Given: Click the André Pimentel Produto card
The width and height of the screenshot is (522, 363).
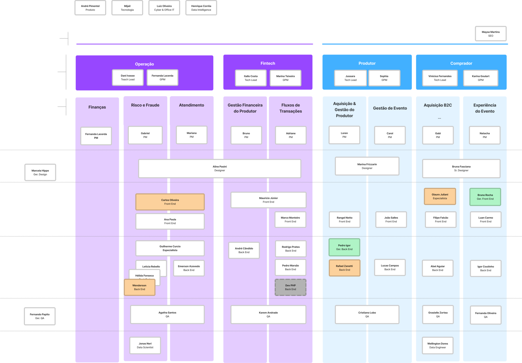Looking at the screenshot, I should click(90, 8).
